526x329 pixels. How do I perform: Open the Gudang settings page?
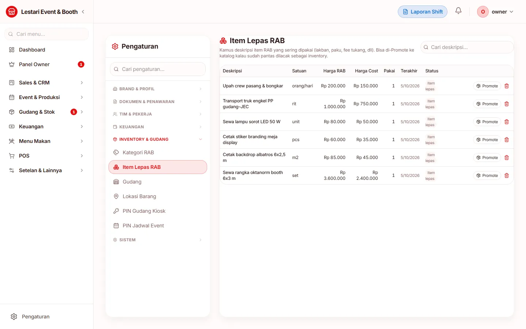157,182
